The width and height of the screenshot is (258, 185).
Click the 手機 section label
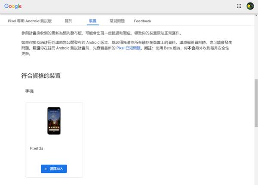point(29,91)
